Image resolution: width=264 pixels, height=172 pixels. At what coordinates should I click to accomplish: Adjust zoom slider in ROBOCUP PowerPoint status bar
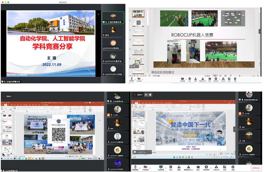pos(240,76)
